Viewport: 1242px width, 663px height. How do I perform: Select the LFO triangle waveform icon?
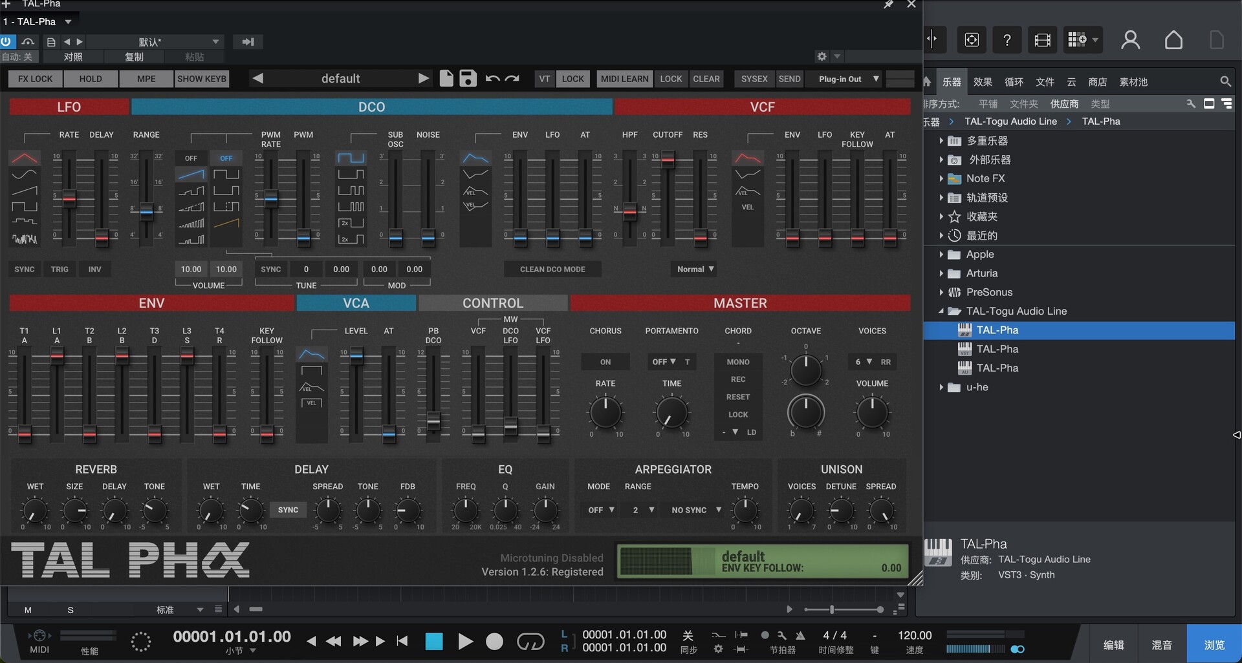(25, 158)
